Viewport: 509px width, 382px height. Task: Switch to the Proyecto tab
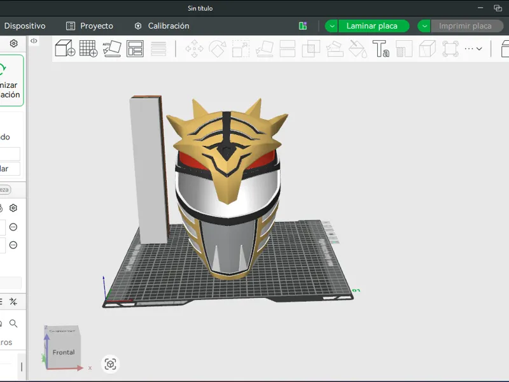pyautogui.click(x=90, y=26)
